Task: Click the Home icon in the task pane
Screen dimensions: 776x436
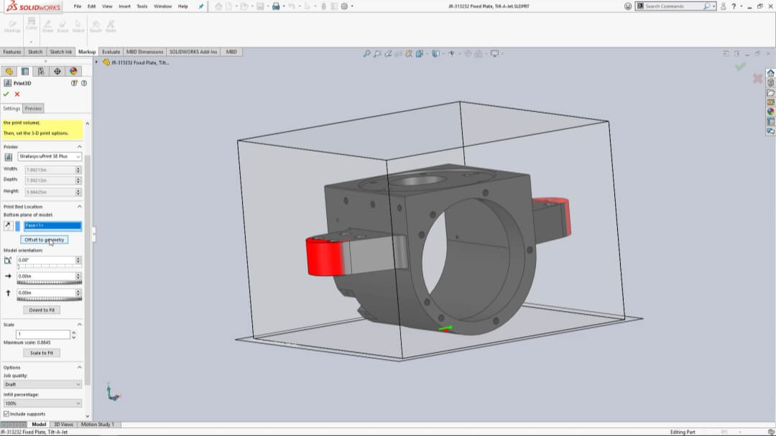Action: (770, 72)
